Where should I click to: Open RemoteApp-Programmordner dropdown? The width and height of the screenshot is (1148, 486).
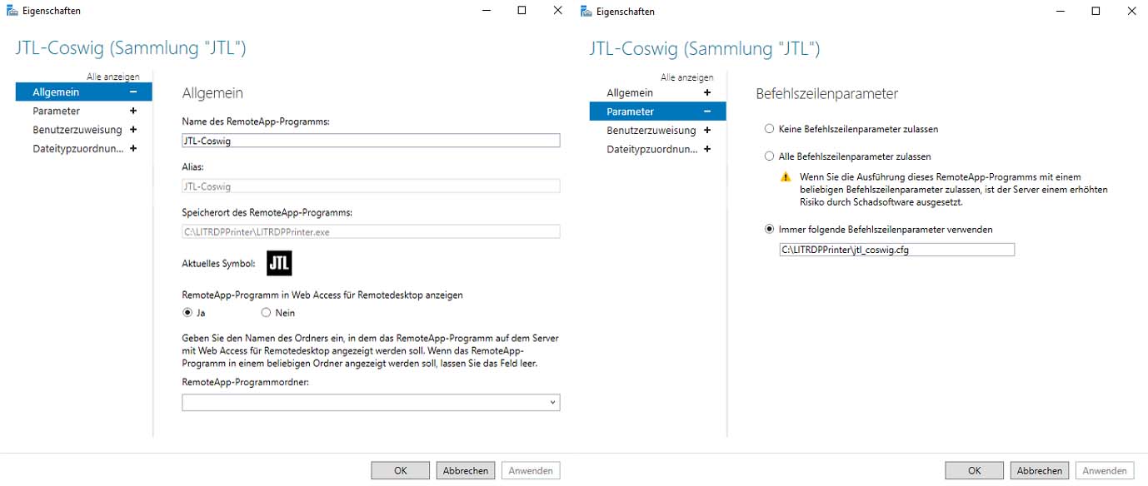(552, 403)
